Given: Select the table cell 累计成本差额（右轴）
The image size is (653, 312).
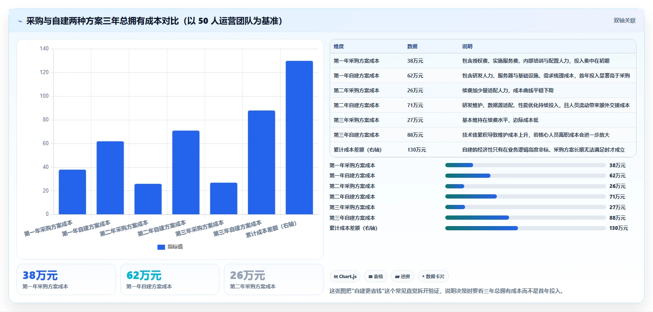Looking at the screenshot, I should (358, 150).
